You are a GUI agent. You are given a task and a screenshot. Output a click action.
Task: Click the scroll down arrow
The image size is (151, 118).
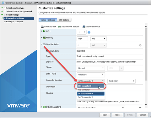coord(146,104)
